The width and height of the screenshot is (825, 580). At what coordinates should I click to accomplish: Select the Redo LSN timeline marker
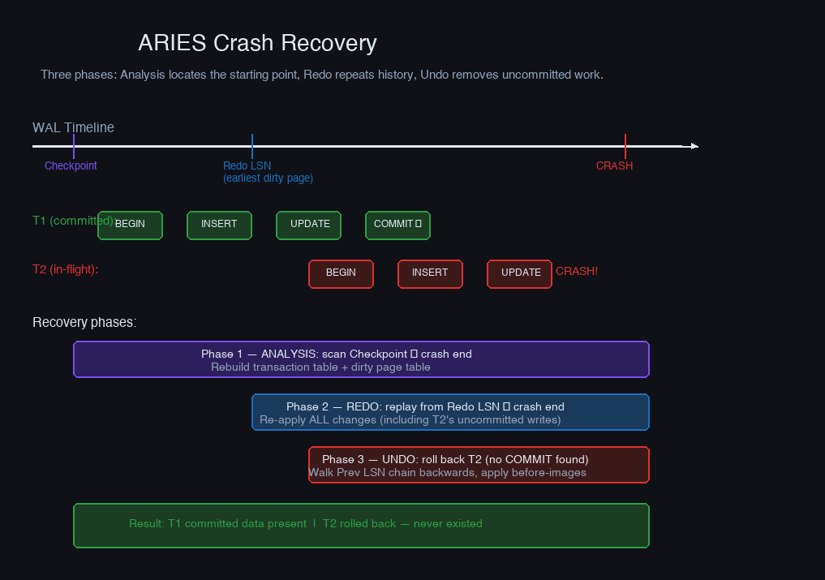(252, 147)
